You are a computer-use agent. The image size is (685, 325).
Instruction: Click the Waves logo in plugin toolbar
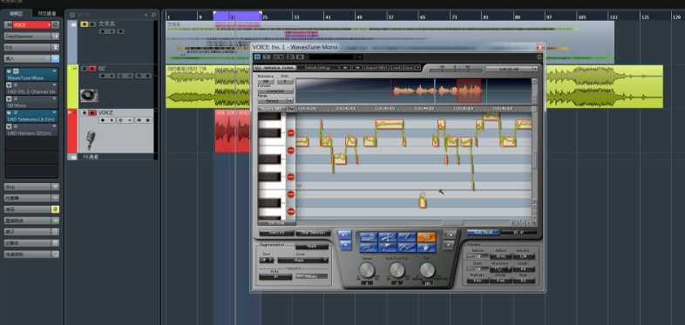258,68
